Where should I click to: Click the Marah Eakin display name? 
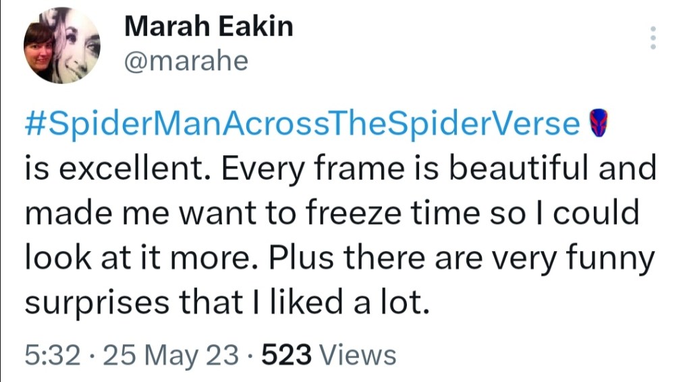point(209,28)
